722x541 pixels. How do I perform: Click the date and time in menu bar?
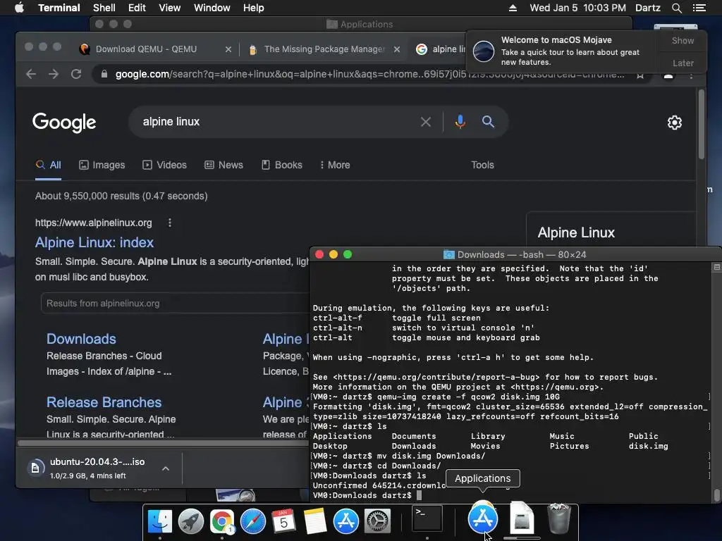[577, 8]
